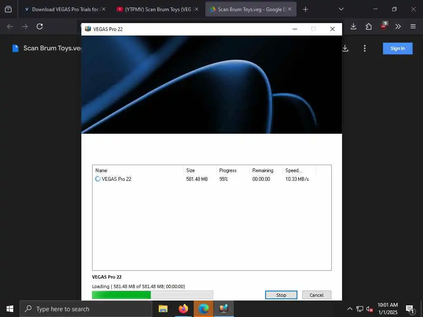Click the 10.33 MB/s speed value
The height and width of the screenshot is (317, 423).
tap(297, 179)
